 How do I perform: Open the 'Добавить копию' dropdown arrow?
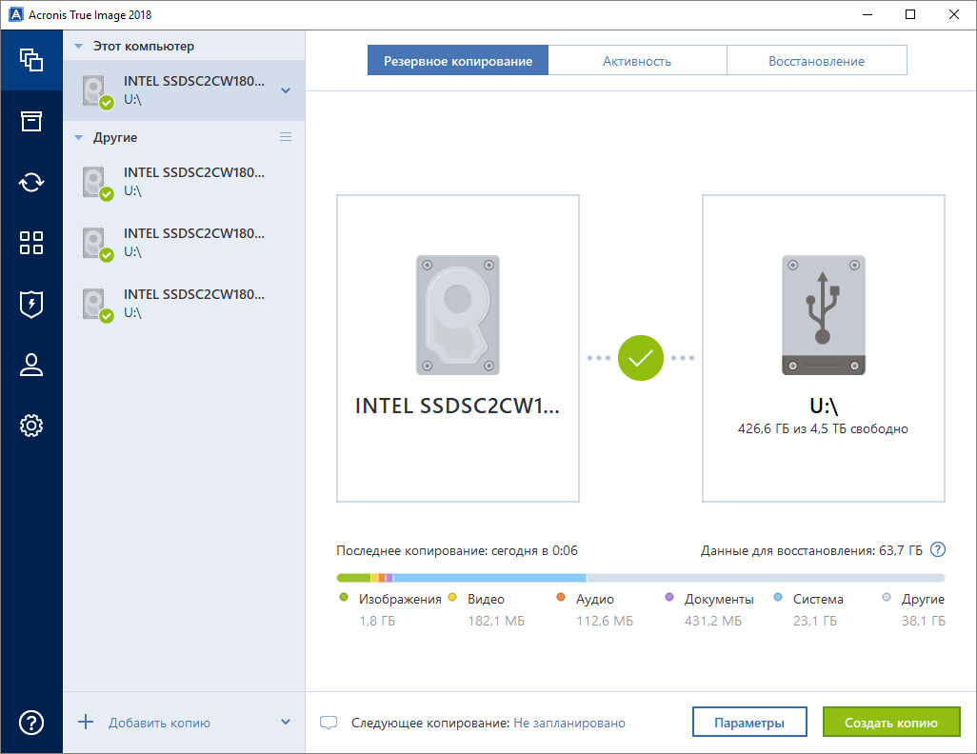pos(286,722)
